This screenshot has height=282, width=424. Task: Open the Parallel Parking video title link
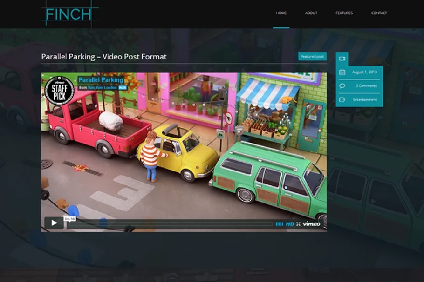pos(101,80)
